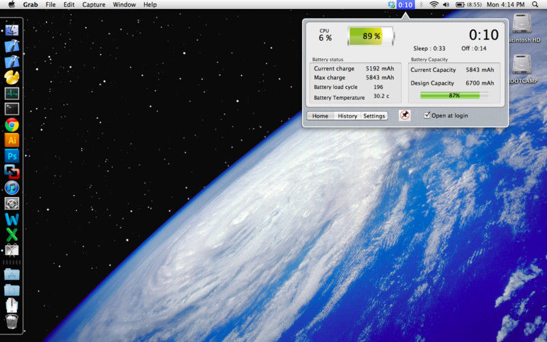Open Terminal from the Dock
Image resolution: width=547 pixels, height=342 pixels.
click(x=12, y=109)
